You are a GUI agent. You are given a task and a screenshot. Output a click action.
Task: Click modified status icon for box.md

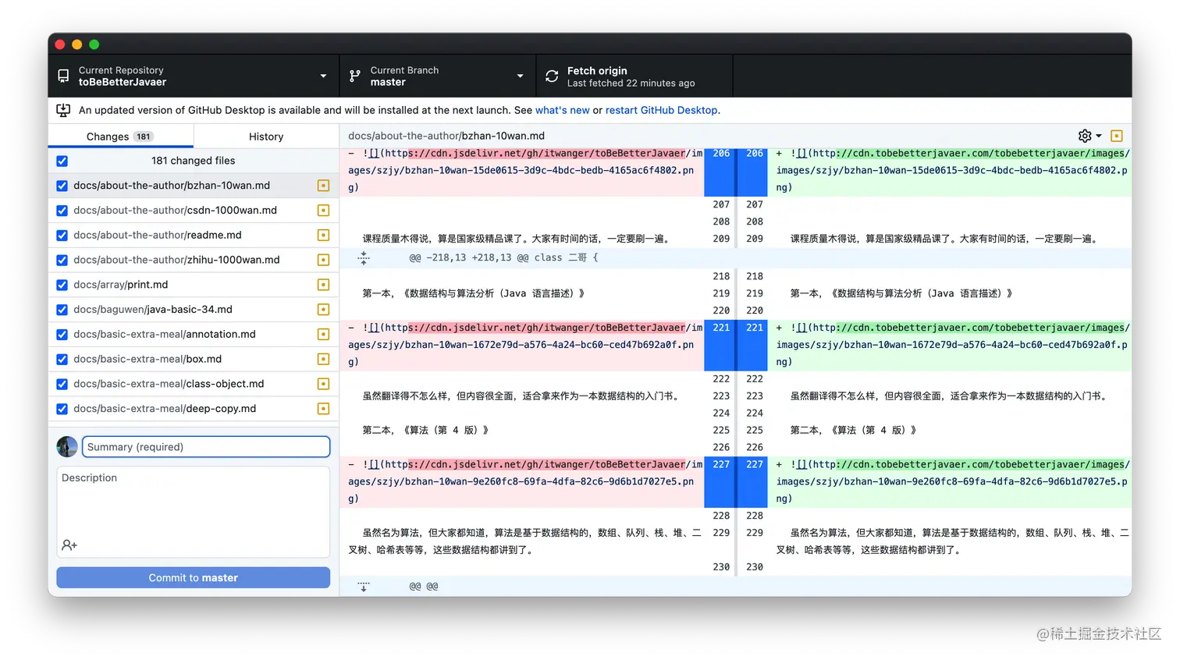pos(323,359)
